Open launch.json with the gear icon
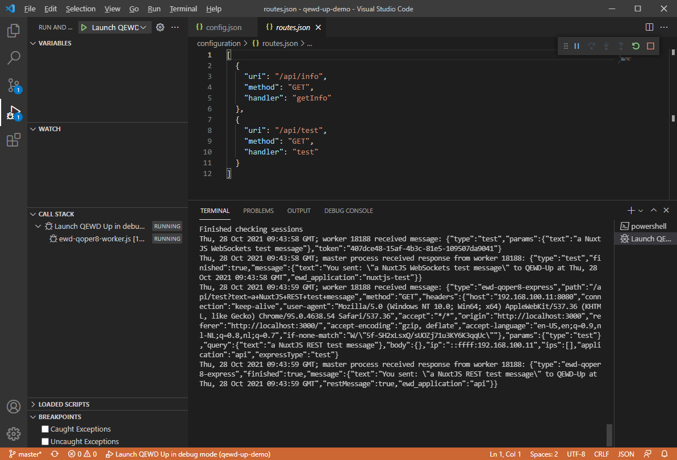Screen dimensions: 677x460 [x=160, y=27]
